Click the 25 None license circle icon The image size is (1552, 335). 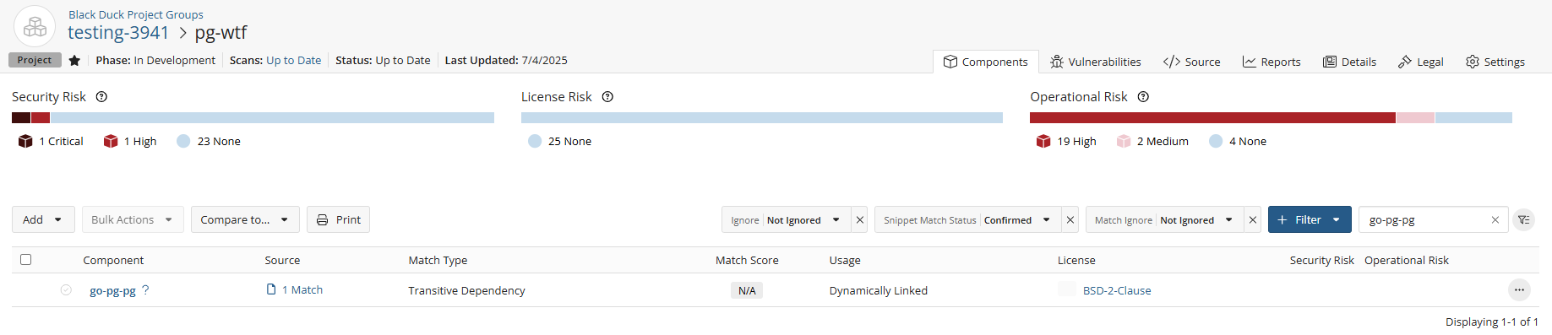click(535, 141)
